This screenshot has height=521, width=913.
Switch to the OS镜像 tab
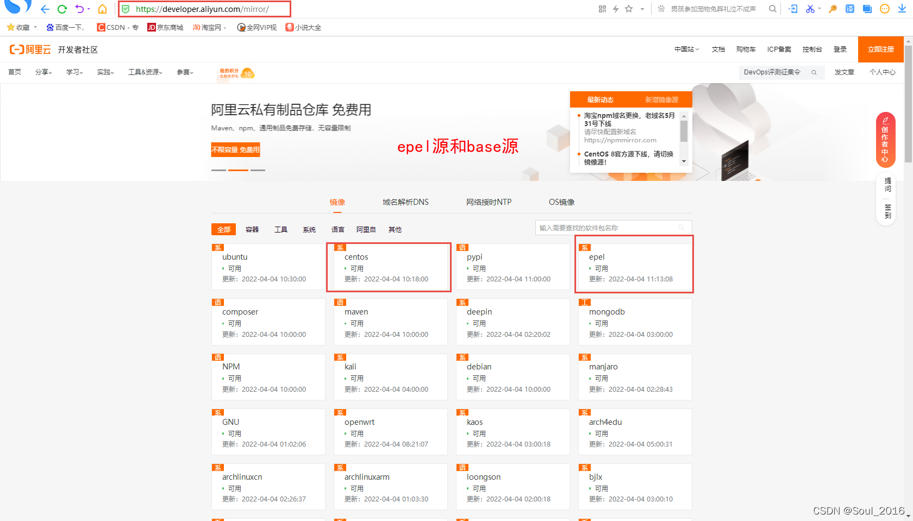pyautogui.click(x=561, y=202)
